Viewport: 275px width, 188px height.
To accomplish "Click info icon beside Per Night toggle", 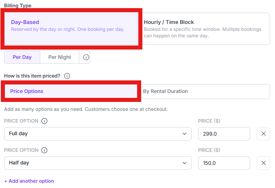I will tap(86, 57).
